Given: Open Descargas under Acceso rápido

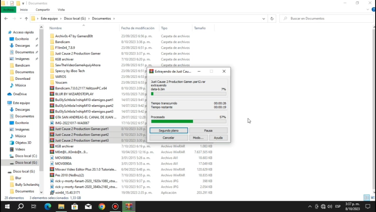Looking at the screenshot, I should tap(23, 46).
